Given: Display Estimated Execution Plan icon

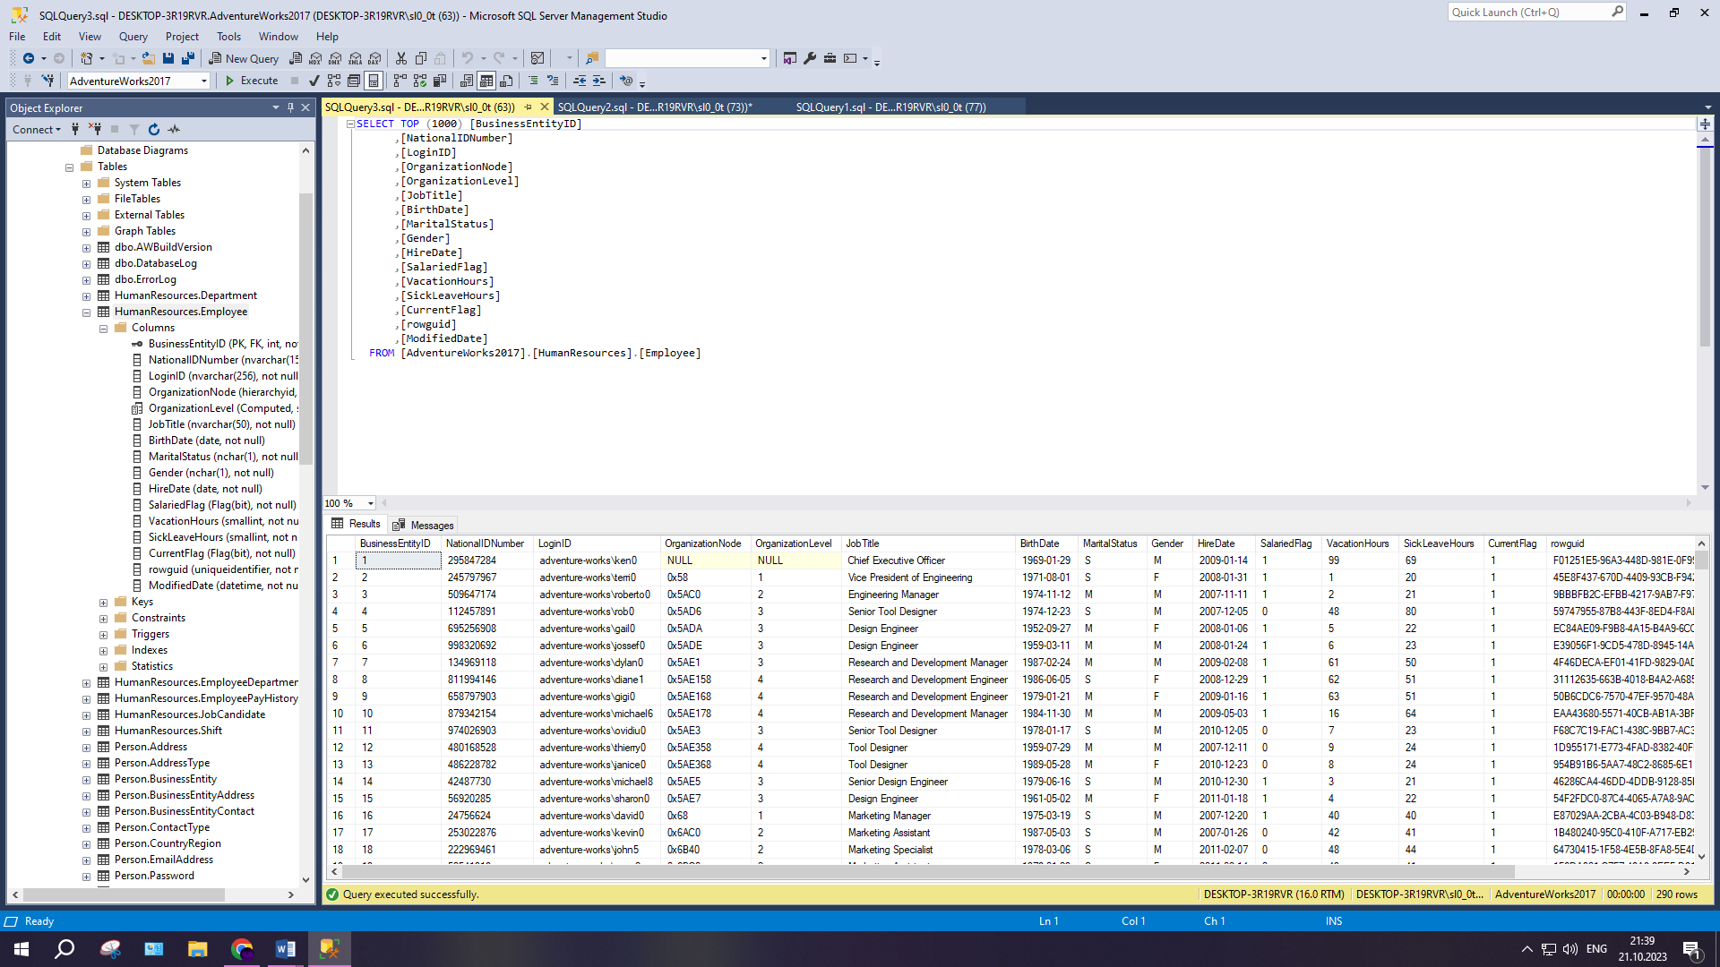Looking at the screenshot, I should coord(334,81).
